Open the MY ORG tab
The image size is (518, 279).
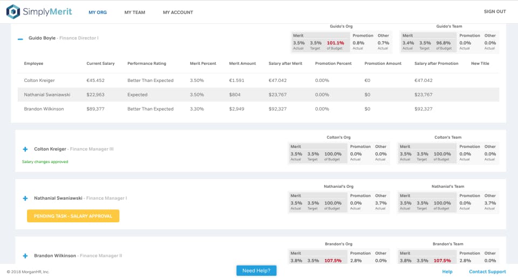pyautogui.click(x=98, y=12)
